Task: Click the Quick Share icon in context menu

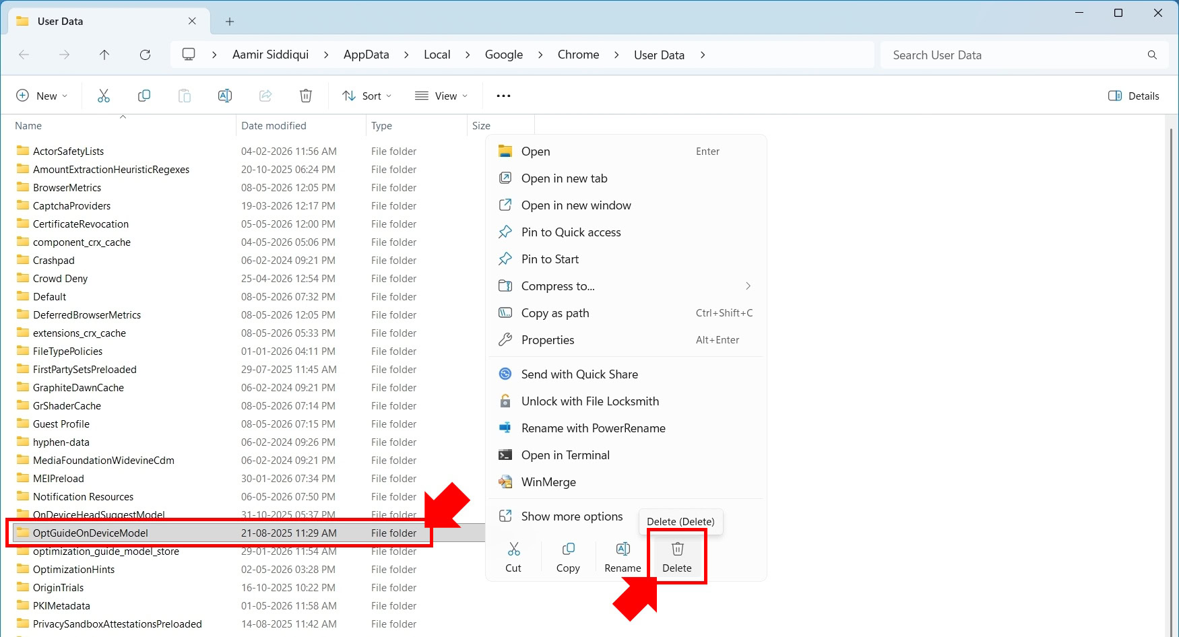Action: tap(505, 374)
